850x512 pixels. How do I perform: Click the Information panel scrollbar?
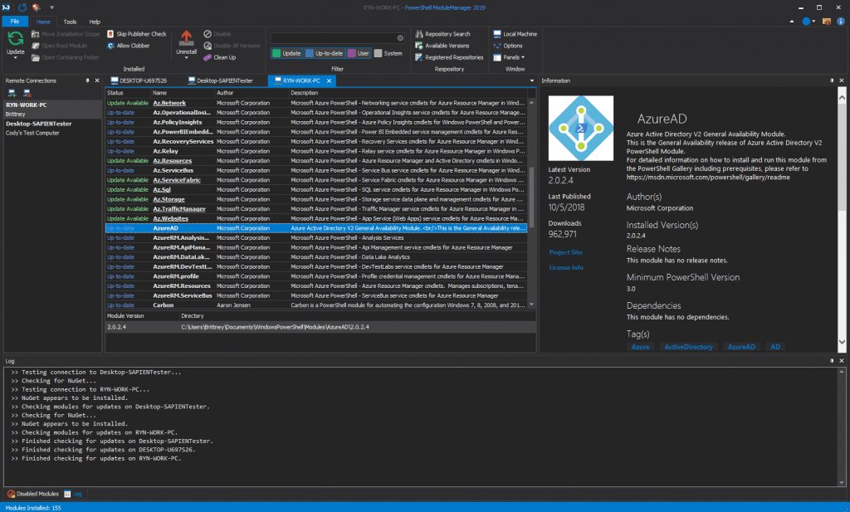click(x=842, y=157)
